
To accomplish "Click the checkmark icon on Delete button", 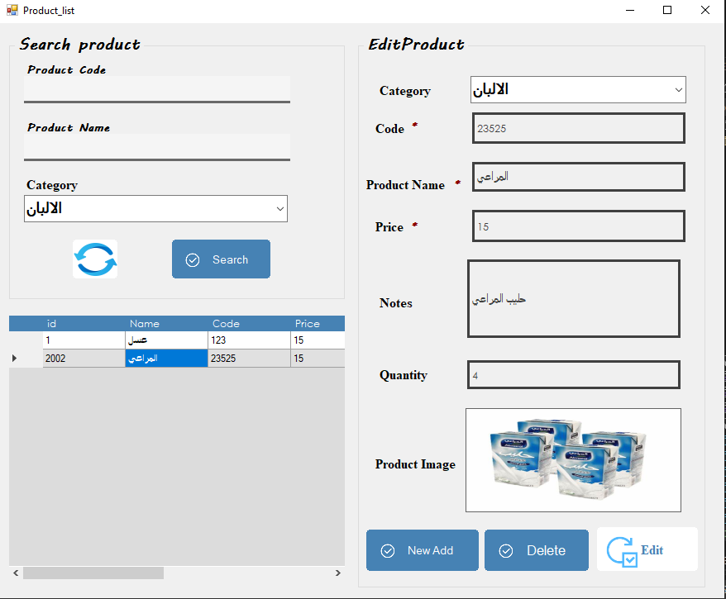I will (x=505, y=549).
